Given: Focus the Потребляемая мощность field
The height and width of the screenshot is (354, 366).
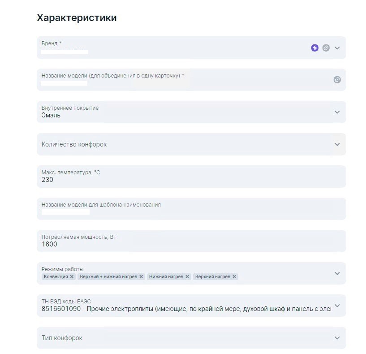Looking at the screenshot, I should [x=191, y=241].
